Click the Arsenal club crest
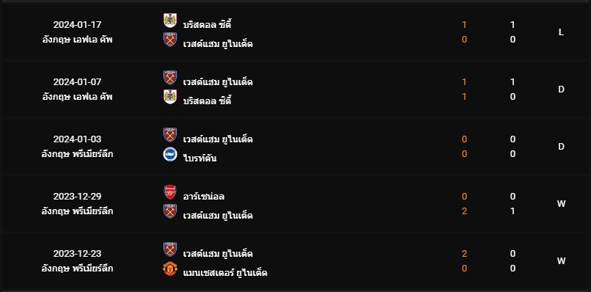 (170, 192)
